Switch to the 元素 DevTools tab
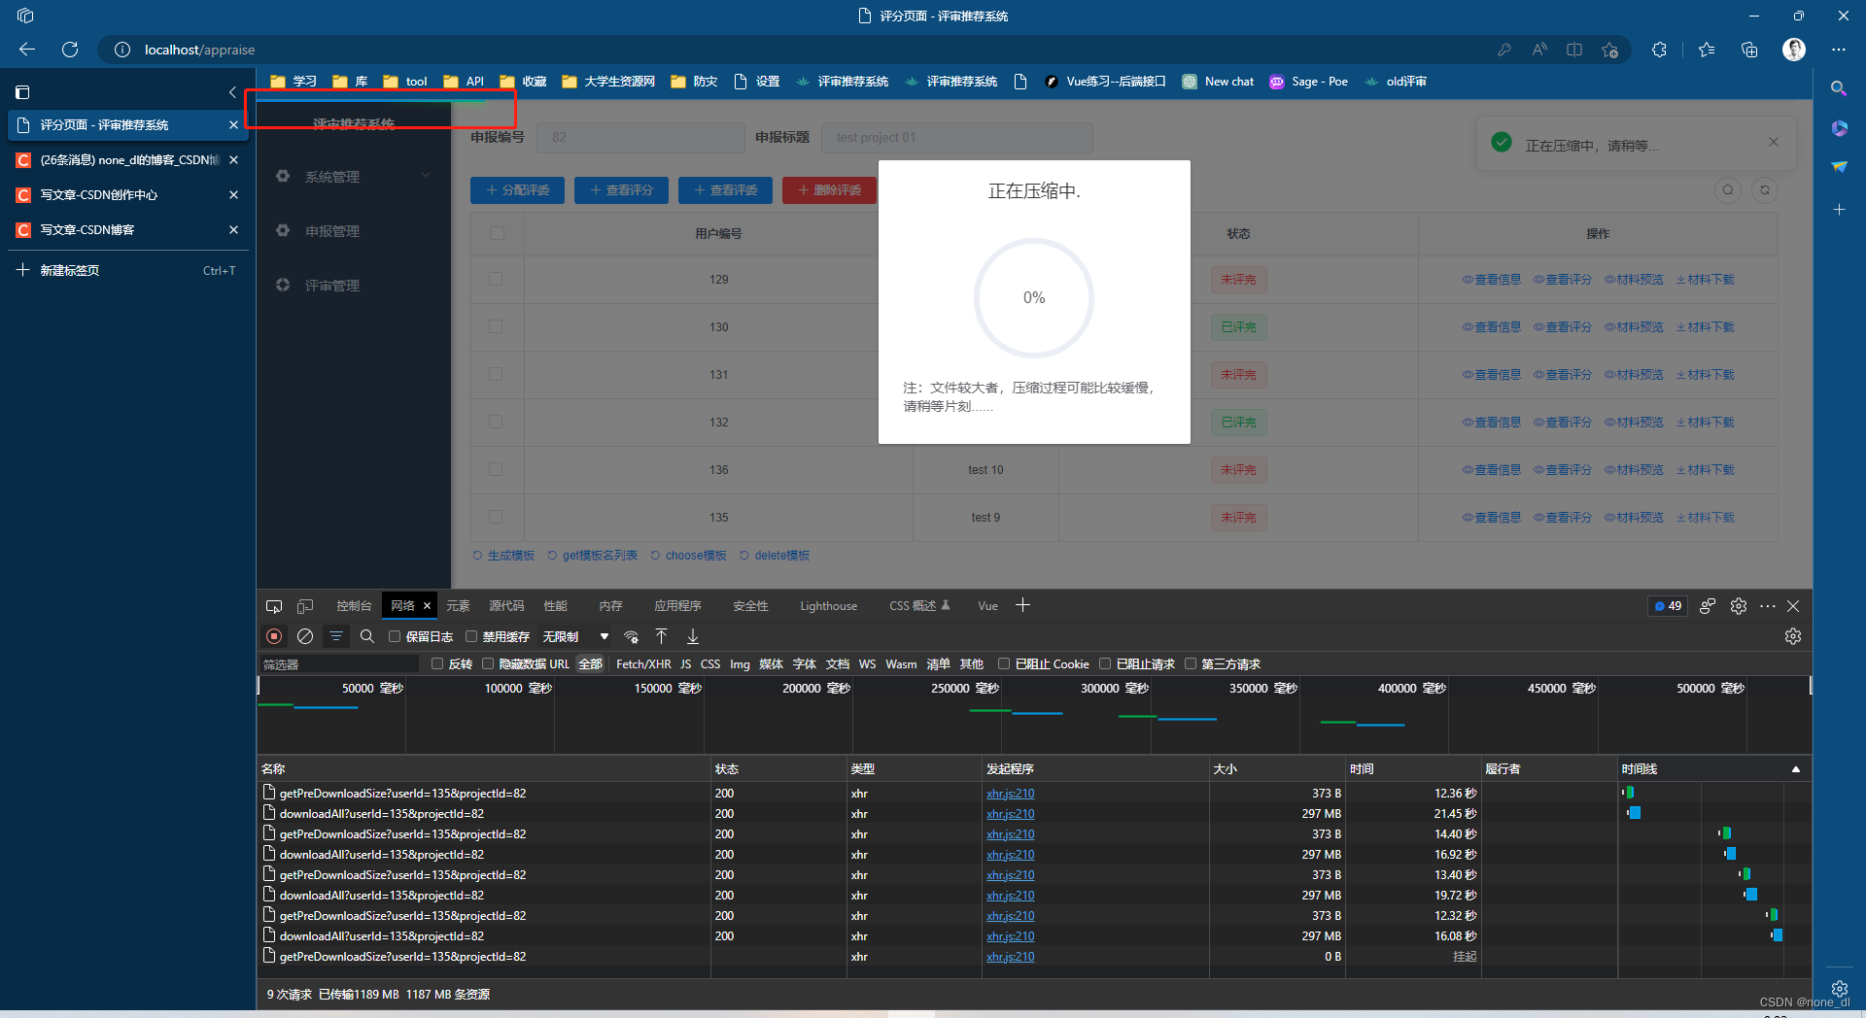The width and height of the screenshot is (1866, 1018). 458,606
